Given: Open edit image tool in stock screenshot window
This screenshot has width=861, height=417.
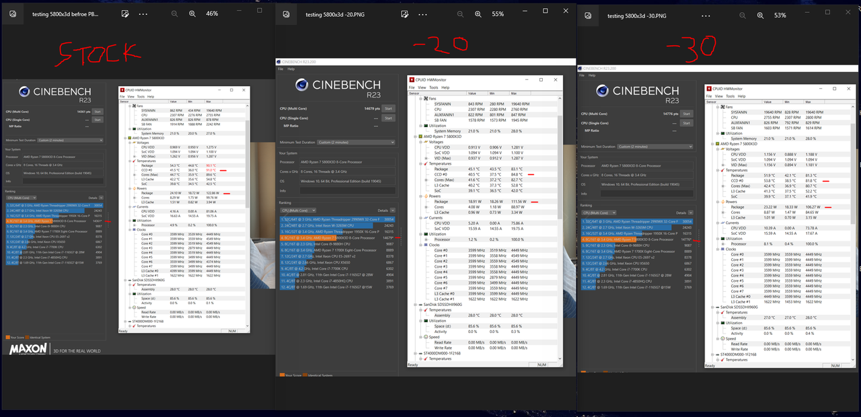Looking at the screenshot, I should 126,13.
